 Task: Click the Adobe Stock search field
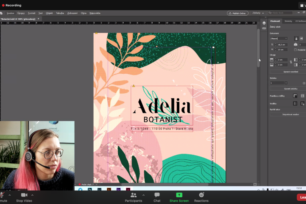point(283,13)
